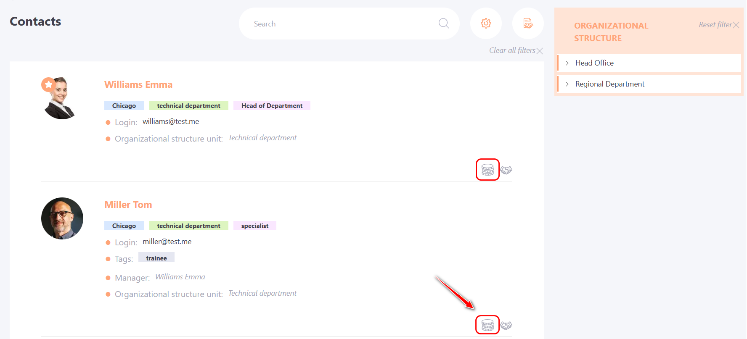Viewport: 747px width, 339px height.
Task: Click the magnifier search icon
Action: pos(444,24)
